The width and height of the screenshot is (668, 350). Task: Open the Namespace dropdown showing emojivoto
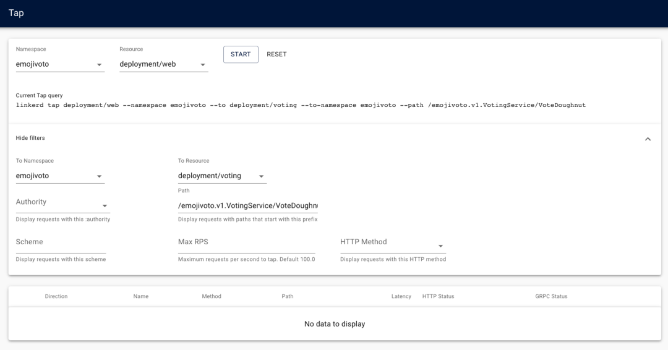(x=60, y=64)
